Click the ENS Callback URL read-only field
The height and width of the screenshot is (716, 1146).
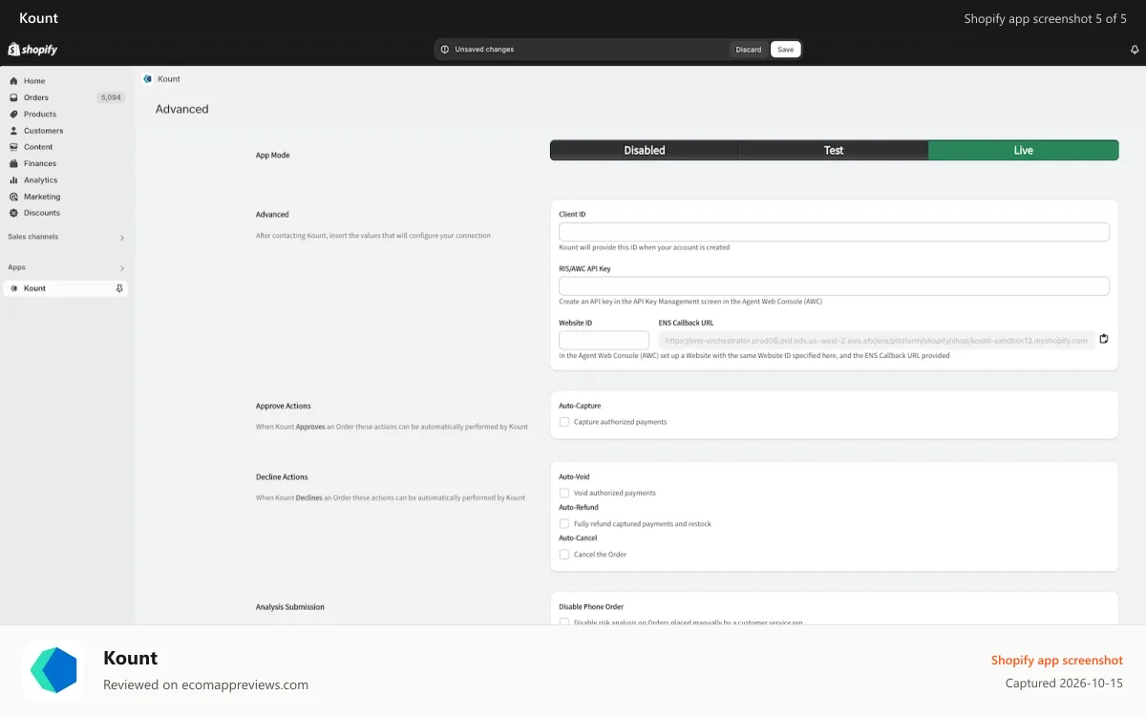tap(876, 341)
